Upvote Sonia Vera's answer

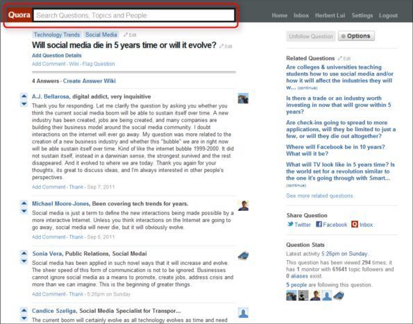[x=24, y=253]
